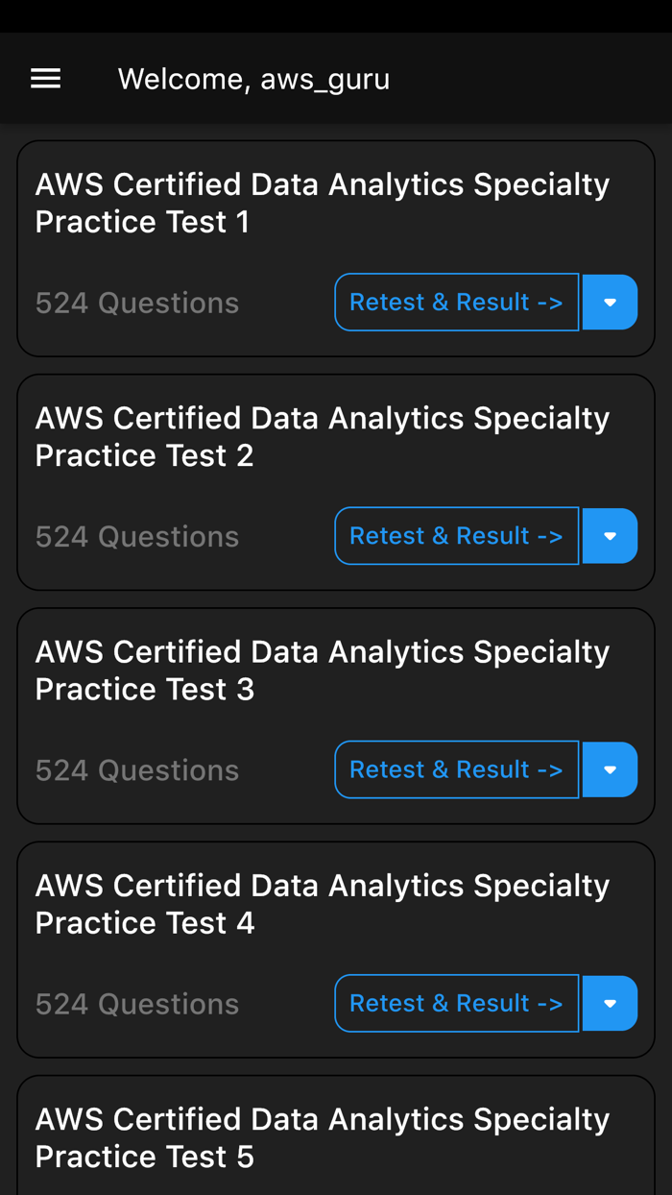Click the Welcome, aws_guru header text

coord(253,78)
